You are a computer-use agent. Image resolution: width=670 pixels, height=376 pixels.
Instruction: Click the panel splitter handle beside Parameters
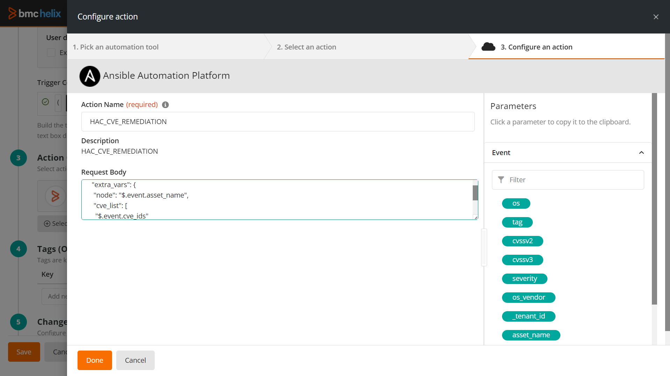point(484,247)
